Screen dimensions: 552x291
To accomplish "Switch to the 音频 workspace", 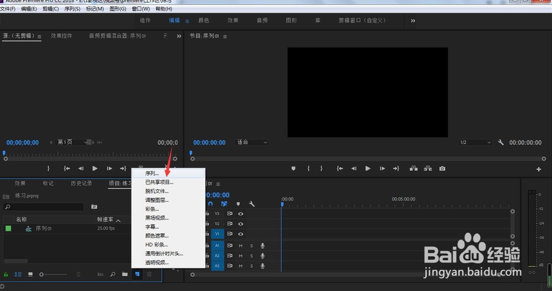I will point(262,20).
